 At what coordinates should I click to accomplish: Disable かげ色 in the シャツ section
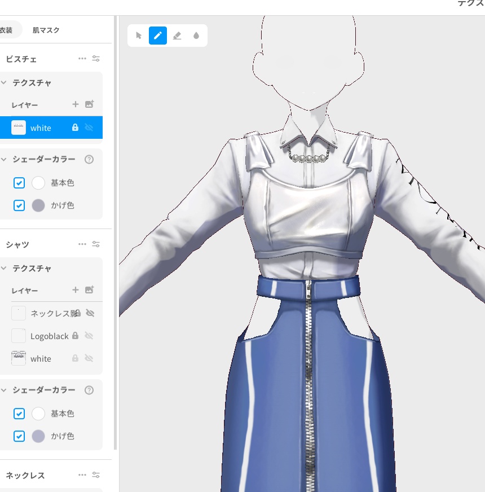point(19,436)
